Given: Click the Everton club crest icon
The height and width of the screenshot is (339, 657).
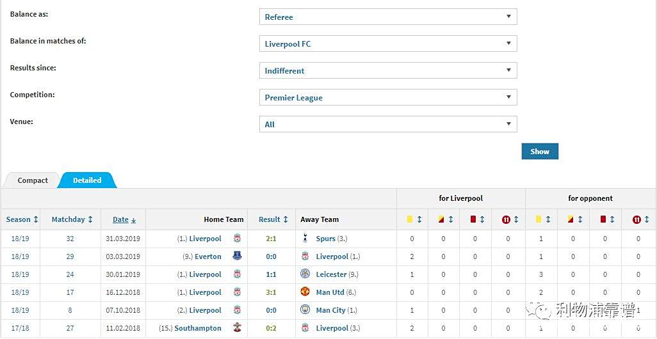Looking at the screenshot, I should 237,256.
